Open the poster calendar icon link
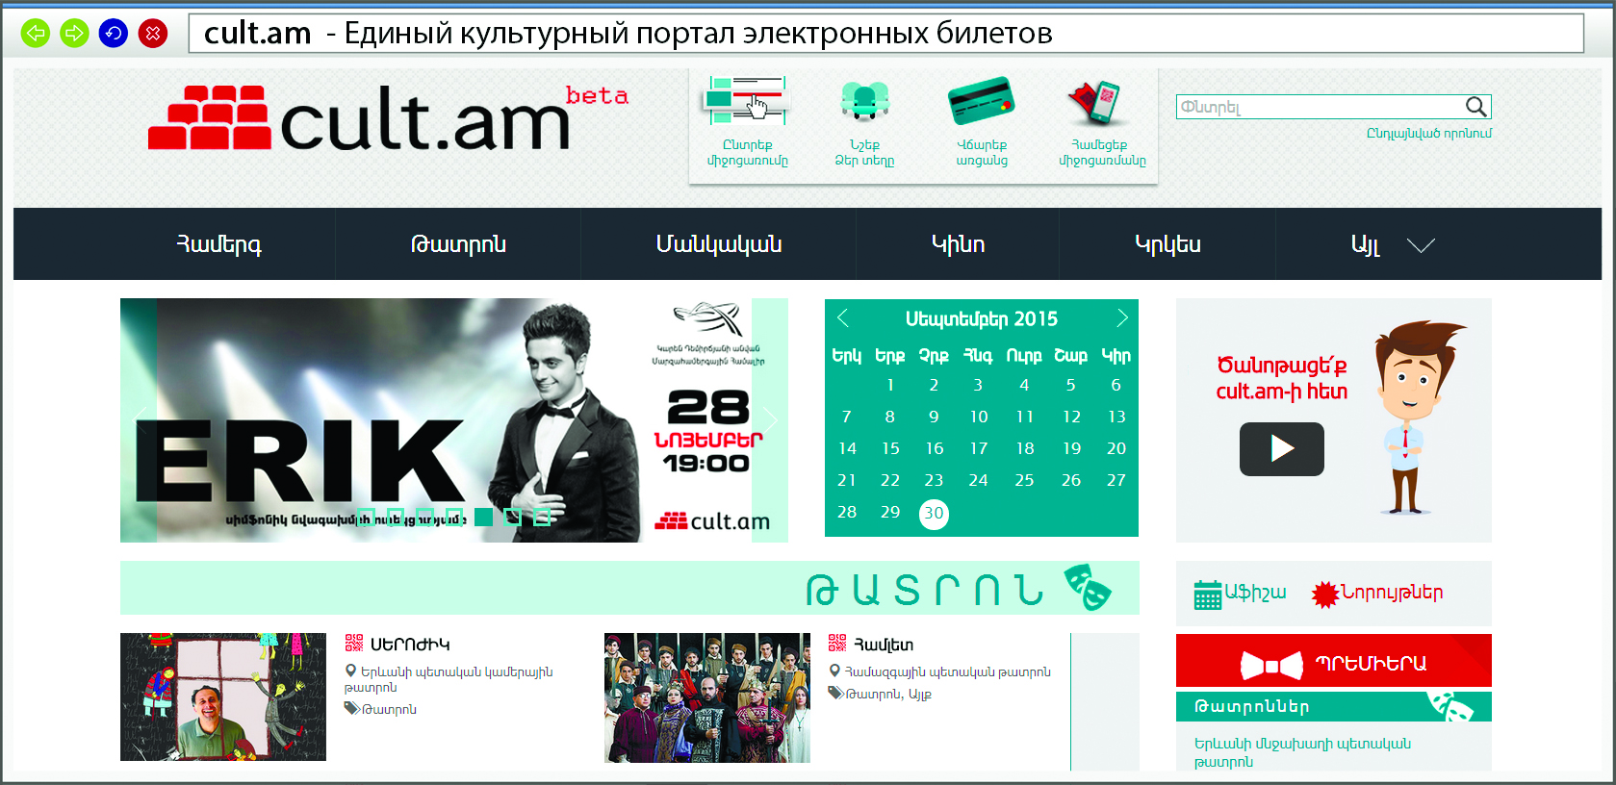Screen dimensions: 1616x785 1207,595
